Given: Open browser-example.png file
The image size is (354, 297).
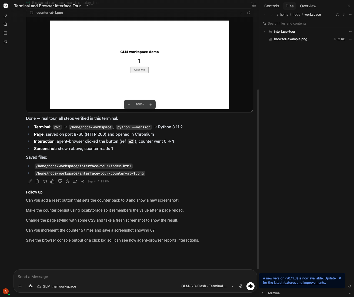Looking at the screenshot, I should pyautogui.click(x=290, y=39).
